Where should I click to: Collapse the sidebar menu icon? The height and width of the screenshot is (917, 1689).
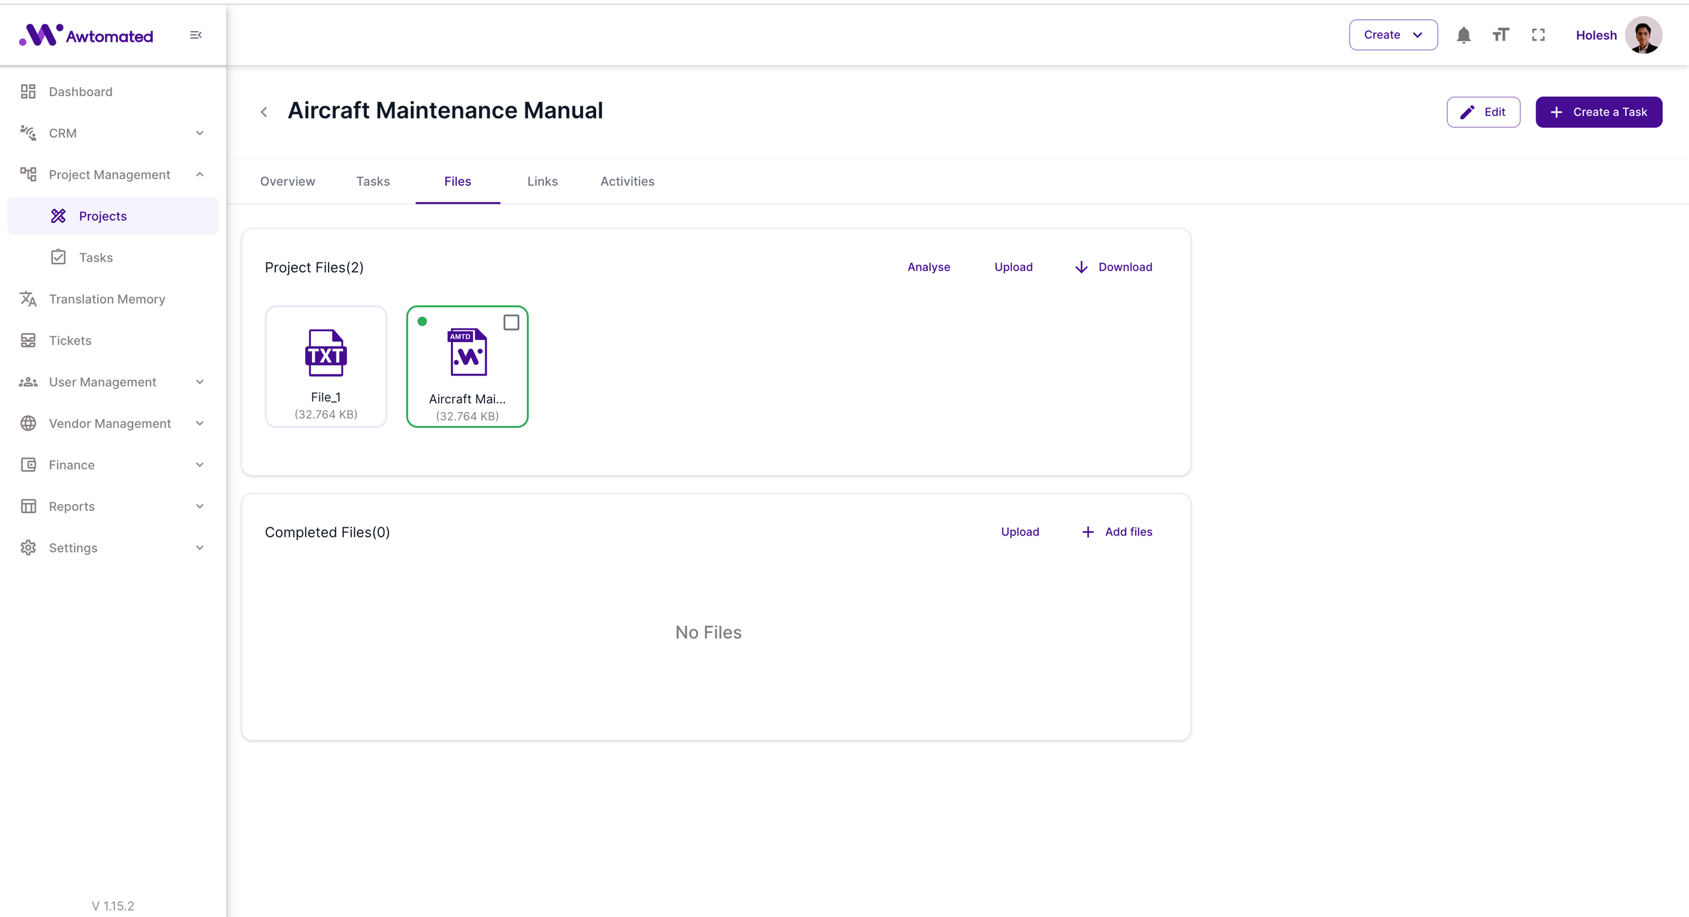[196, 36]
